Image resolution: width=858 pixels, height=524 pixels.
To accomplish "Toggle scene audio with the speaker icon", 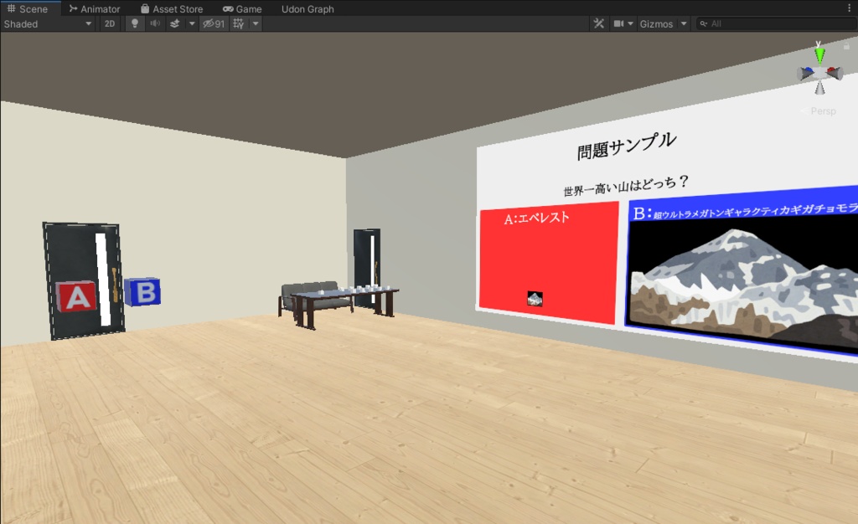I will (153, 23).
